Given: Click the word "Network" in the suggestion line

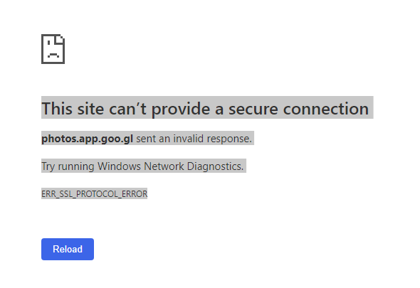Looking at the screenshot, I should pyautogui.click(x=164, y=166).
